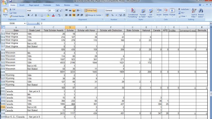Toggle Italic formatting
The width and height of the screenshot is (212, 119).
pyautogui.click(x=32, y=15)
